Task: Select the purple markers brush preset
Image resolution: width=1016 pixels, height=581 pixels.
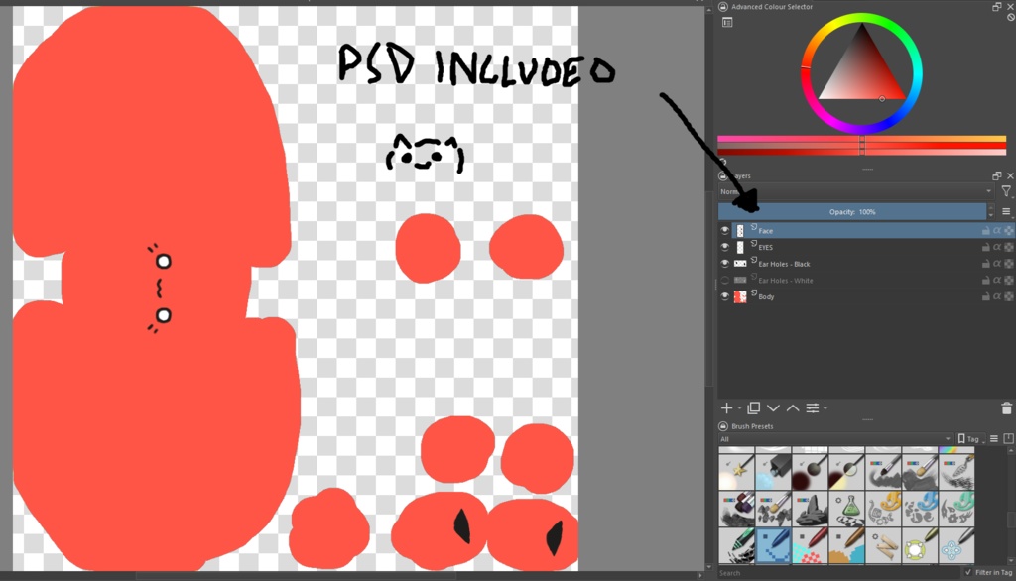Action: tap(737, 509)
